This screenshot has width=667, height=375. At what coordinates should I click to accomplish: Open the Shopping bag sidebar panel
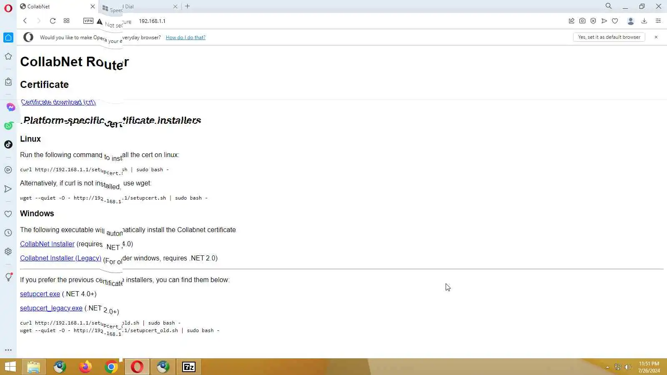[x=8, y=82]
